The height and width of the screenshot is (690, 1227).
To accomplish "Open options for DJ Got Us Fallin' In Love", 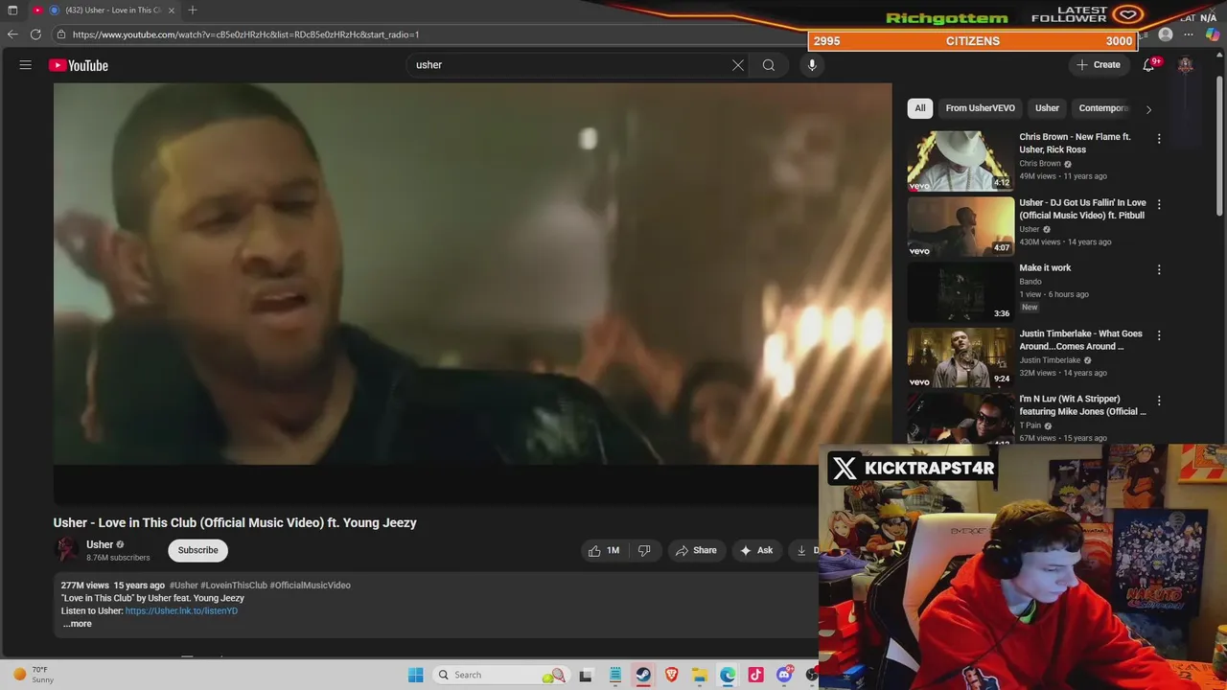I will click(1159, 204).
